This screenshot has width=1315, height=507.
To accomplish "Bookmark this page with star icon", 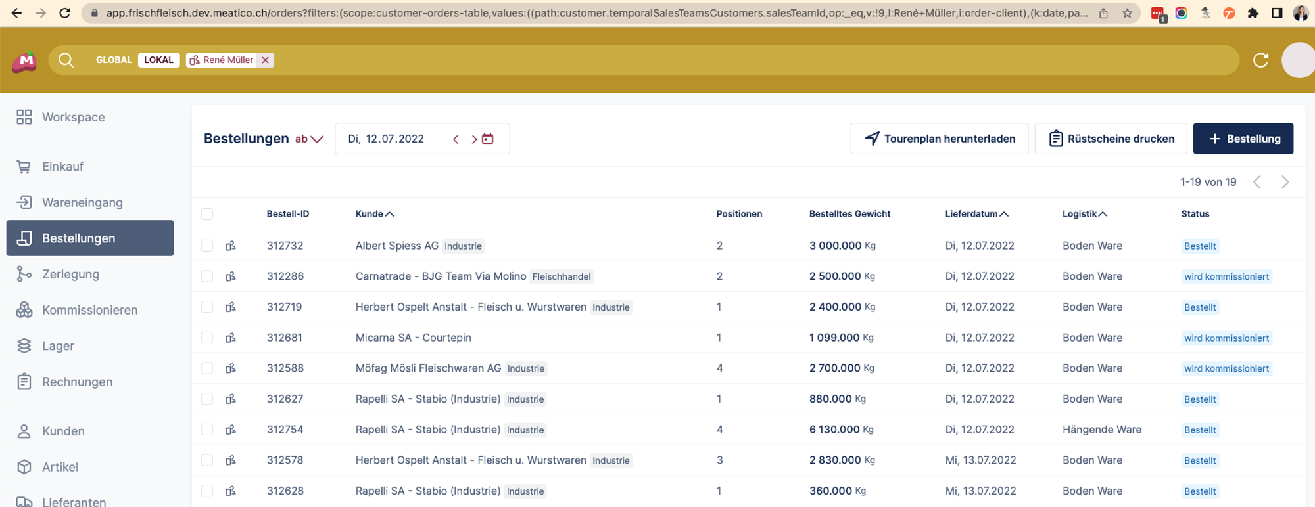I will click(x=1127, y=13).
